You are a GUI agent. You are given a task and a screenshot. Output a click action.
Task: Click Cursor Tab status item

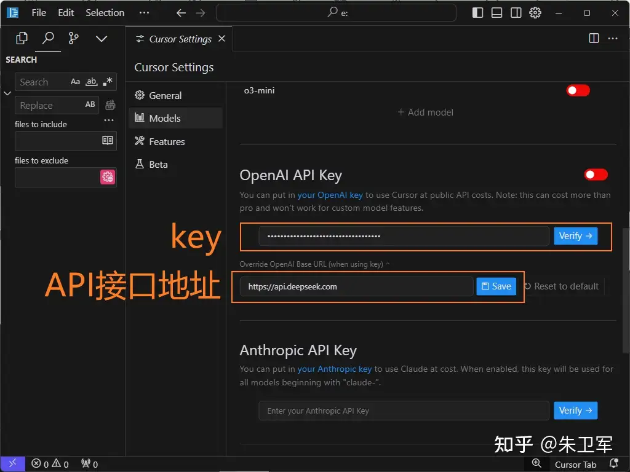(x=575, y=465)
